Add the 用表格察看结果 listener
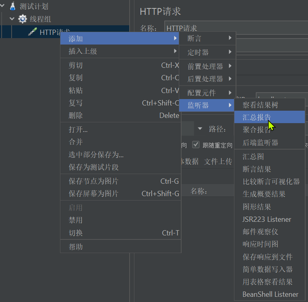This screenshot has width=308, height=302. pos(270,282)
